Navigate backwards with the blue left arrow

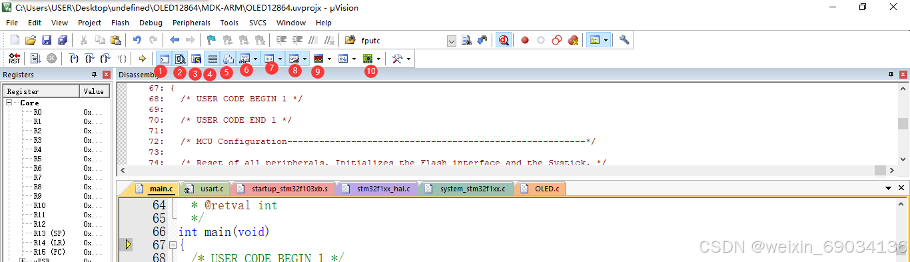[x=175, y=40]
